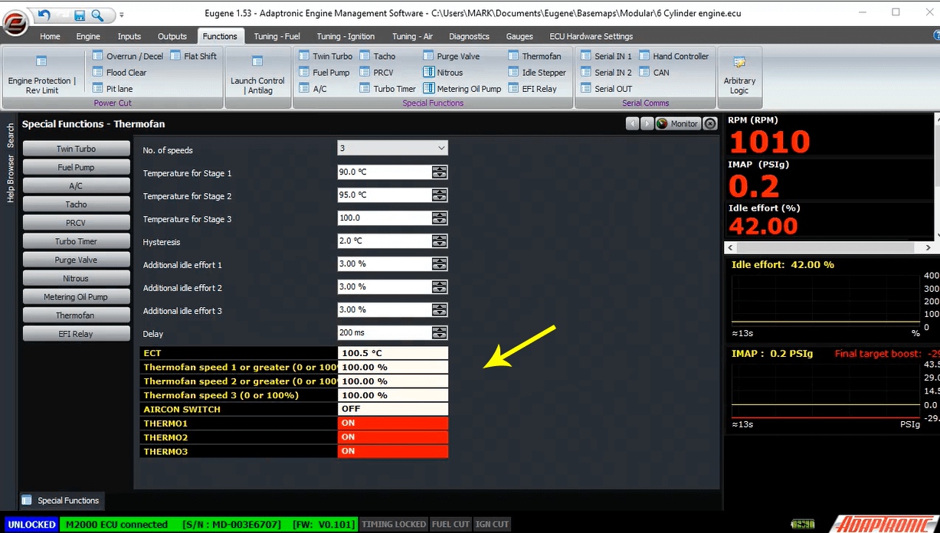Open Hand Controller settings
940x533 pixels.
pyautogui.click(x=674, y=56)
